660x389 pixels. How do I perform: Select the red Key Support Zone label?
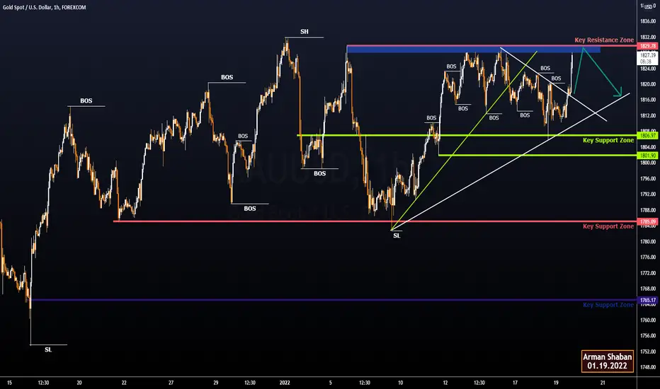tap(608, 226)
